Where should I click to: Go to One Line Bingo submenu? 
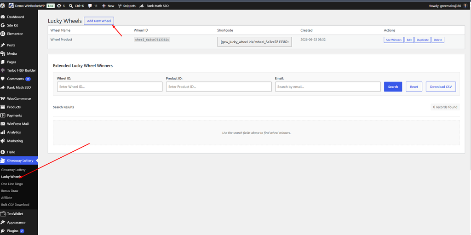click(12, 183)
